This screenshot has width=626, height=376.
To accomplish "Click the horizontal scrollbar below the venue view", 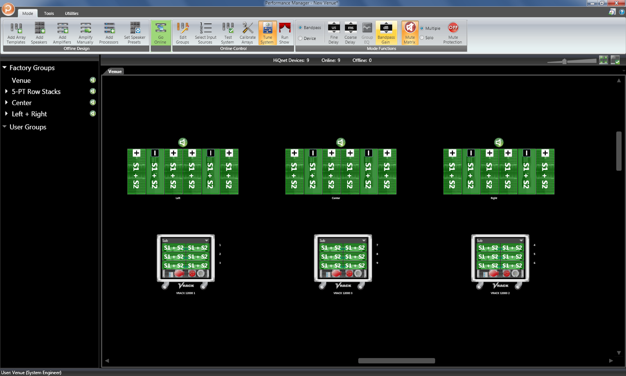I will 396,360.
